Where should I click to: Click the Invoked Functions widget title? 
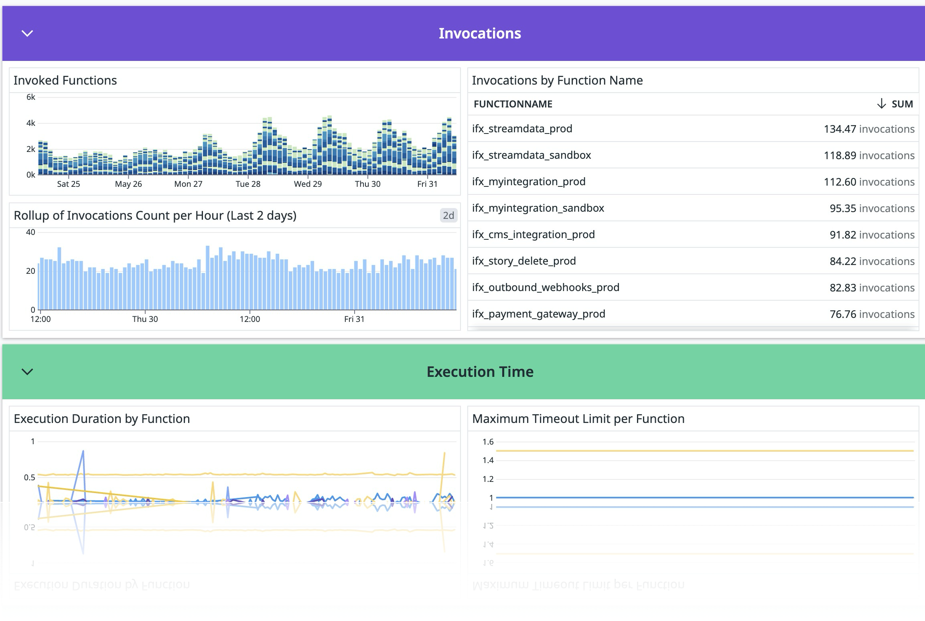point(65,80)
